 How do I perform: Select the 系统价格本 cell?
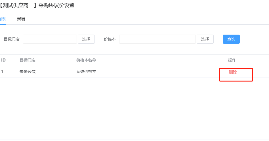(86, 71)
